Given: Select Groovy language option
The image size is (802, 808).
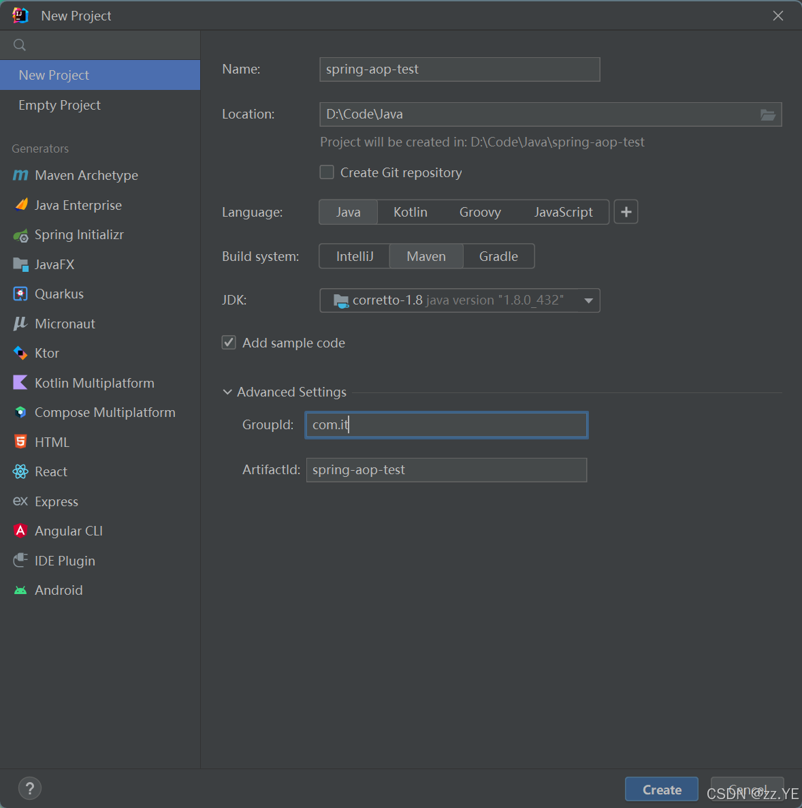Looking at the screenshot, I should (480, 212).
